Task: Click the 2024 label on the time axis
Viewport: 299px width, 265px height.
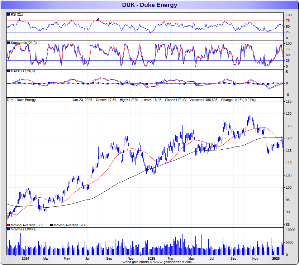Action: click(26, 258)
